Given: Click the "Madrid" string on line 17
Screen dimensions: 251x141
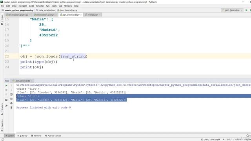Looking at the screenshot, I should (x=48, y=30).
